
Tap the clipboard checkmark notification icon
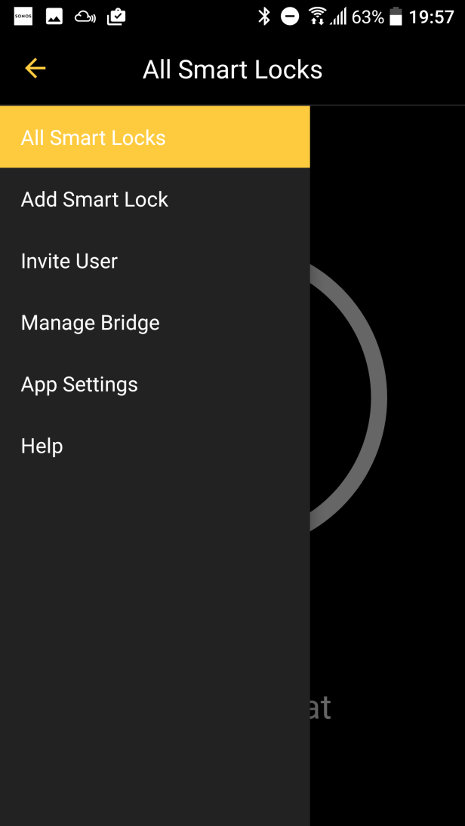pos(116,17)
